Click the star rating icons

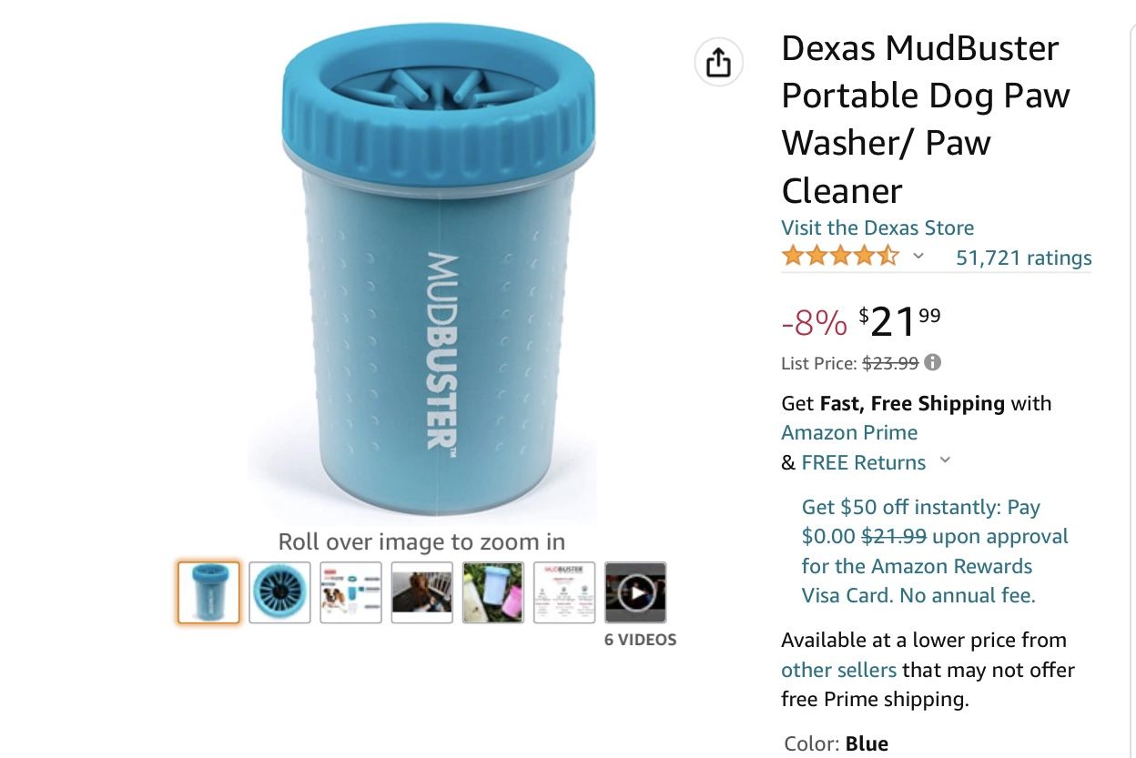[x=840, y=257]
